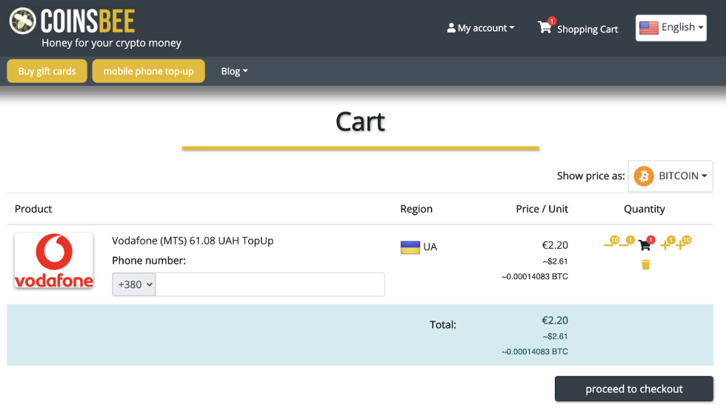This screenshot has height=411, width=726.
Task: Click the US flag language icon
Action: [x=649, y=28]
